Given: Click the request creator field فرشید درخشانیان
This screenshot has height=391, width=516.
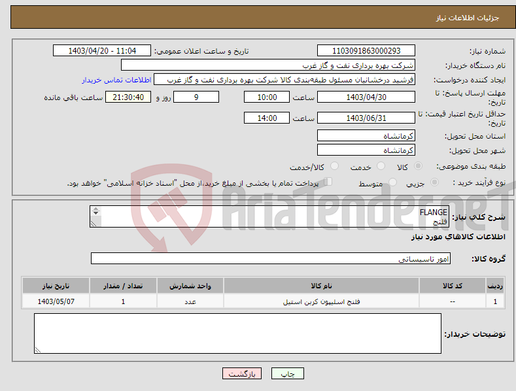Looking at the screenshot, I should tap(284, 80).
